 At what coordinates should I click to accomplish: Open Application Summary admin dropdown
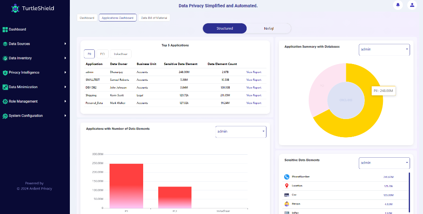click(384, 50)
